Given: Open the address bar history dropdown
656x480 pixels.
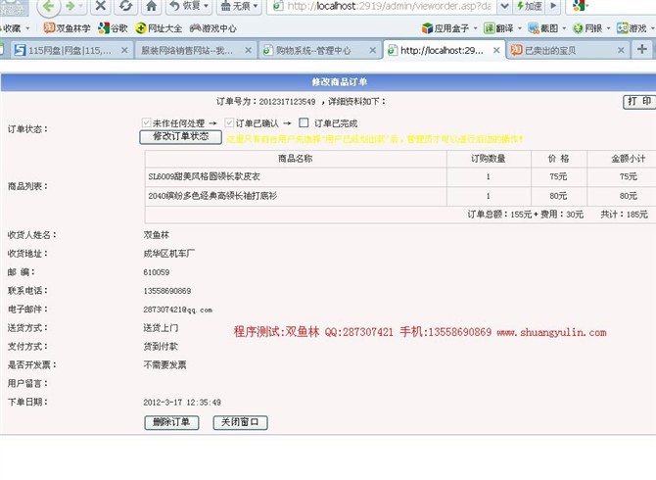Looking at the screenshot, I should pyautogui.click(x=505, y=6).
